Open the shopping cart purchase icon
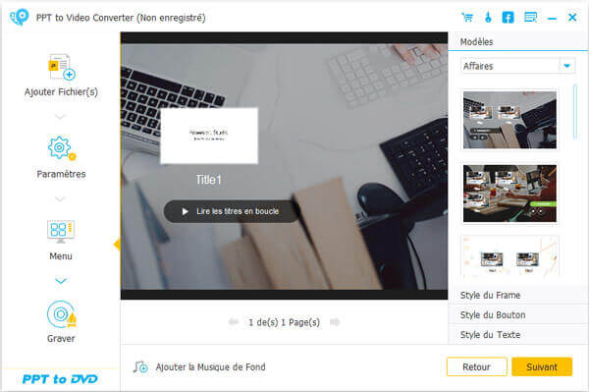 pos(467,18)
